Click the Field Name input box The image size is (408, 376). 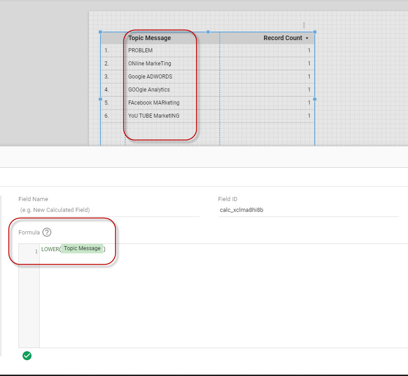tap(109, 210)
